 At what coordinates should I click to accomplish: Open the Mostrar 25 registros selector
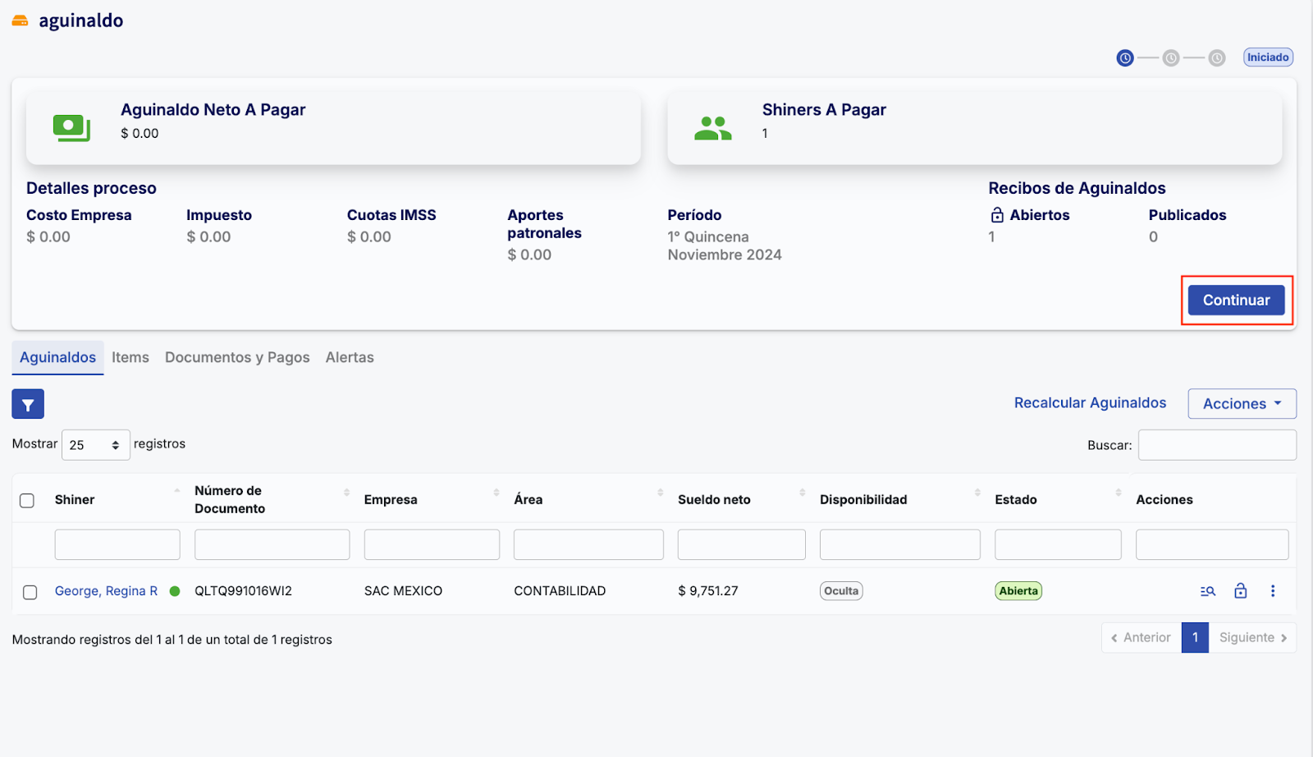pos(95,445)
